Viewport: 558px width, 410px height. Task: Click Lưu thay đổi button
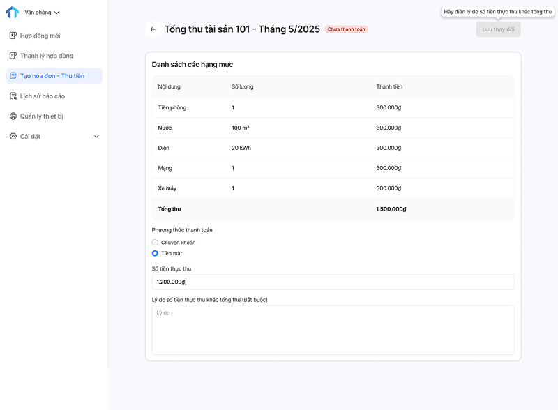pos(498,29)
